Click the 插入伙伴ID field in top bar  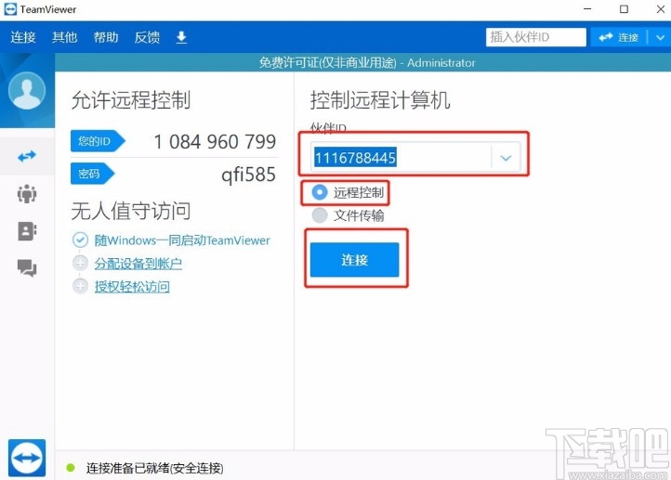[x=535, y=37]
